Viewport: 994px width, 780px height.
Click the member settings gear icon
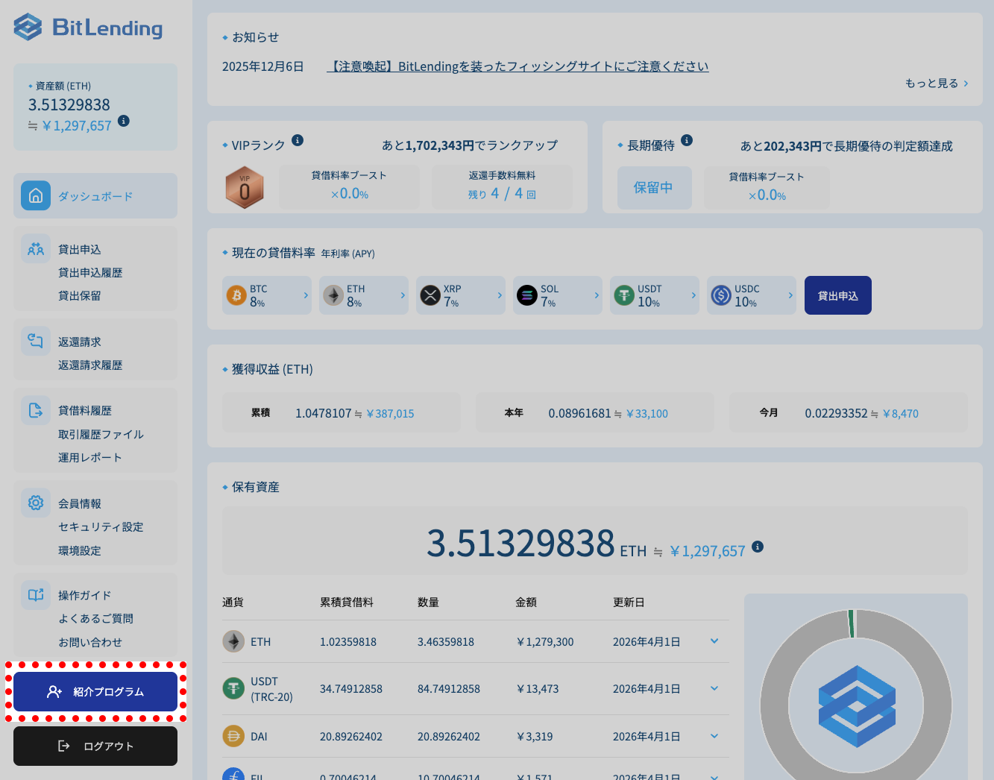36,503
